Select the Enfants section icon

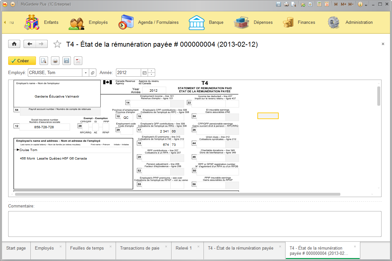pos(31,22)
